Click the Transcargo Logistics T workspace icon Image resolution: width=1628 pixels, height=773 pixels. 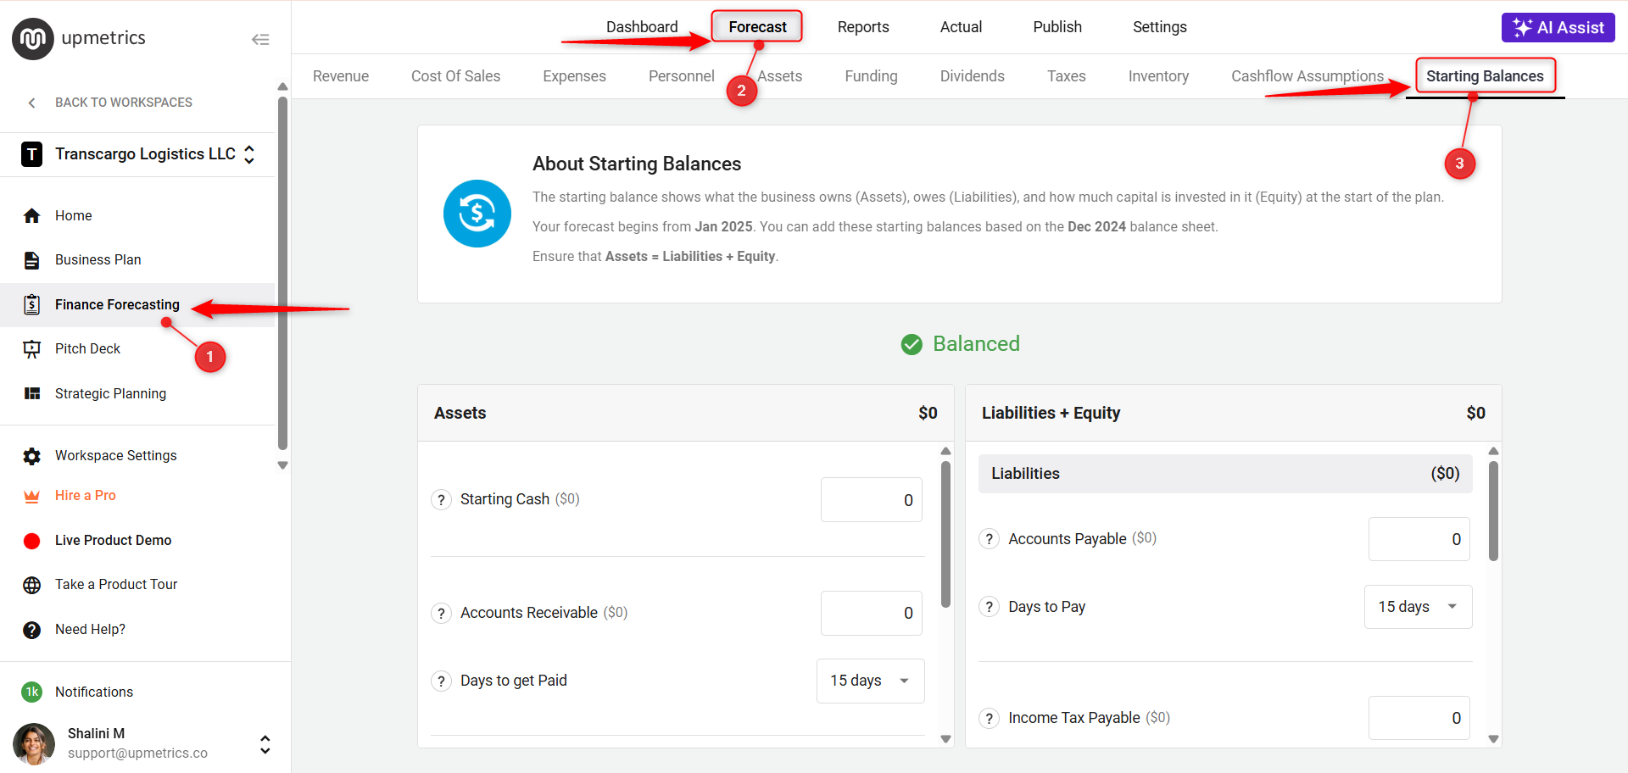coord(32,154)
